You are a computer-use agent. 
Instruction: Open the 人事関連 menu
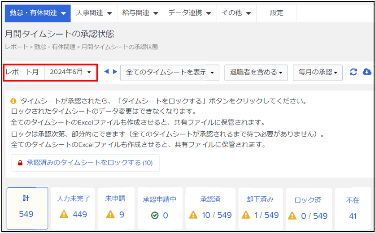(94, 13)
